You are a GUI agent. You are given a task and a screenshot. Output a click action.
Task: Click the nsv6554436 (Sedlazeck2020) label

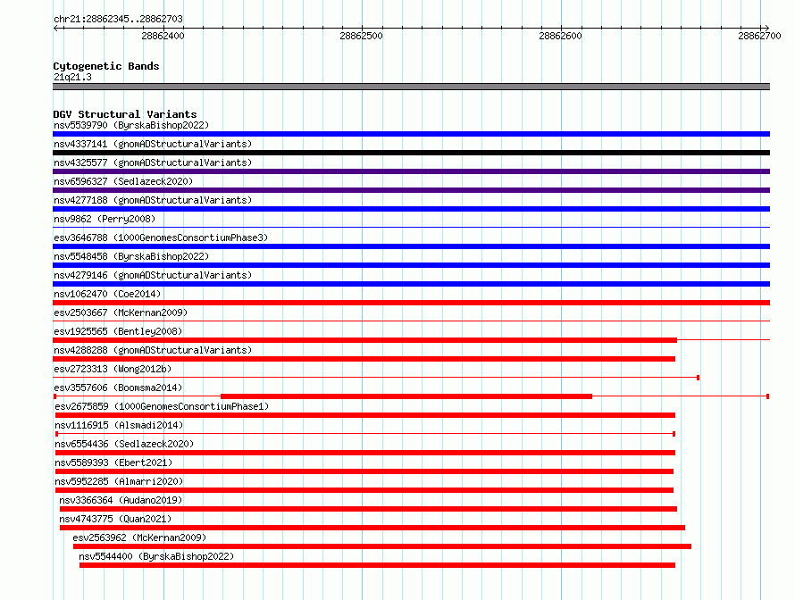tap(124, 444)
